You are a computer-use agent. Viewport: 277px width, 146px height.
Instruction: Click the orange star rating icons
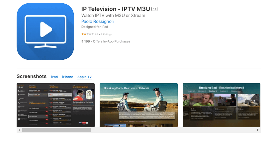(x=88, y=34)
